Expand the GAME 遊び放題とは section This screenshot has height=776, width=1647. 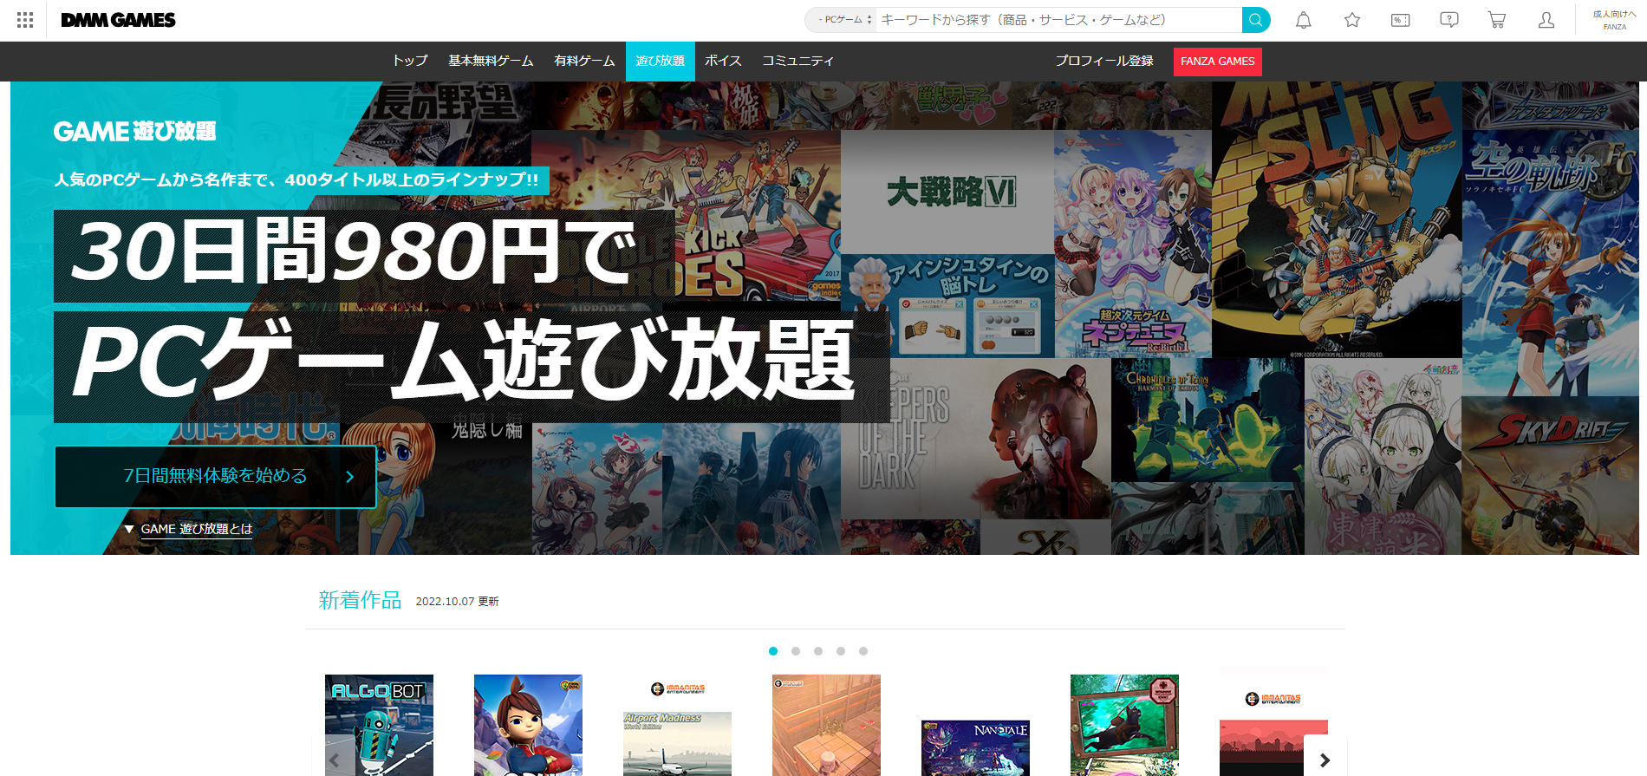pos(196,529)
